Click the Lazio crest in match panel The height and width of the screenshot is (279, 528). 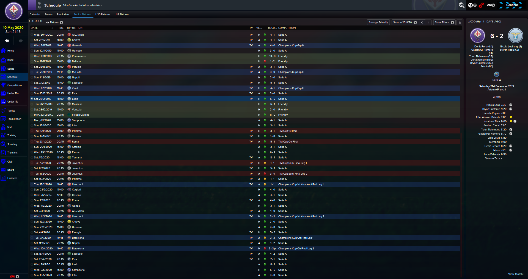515,36
